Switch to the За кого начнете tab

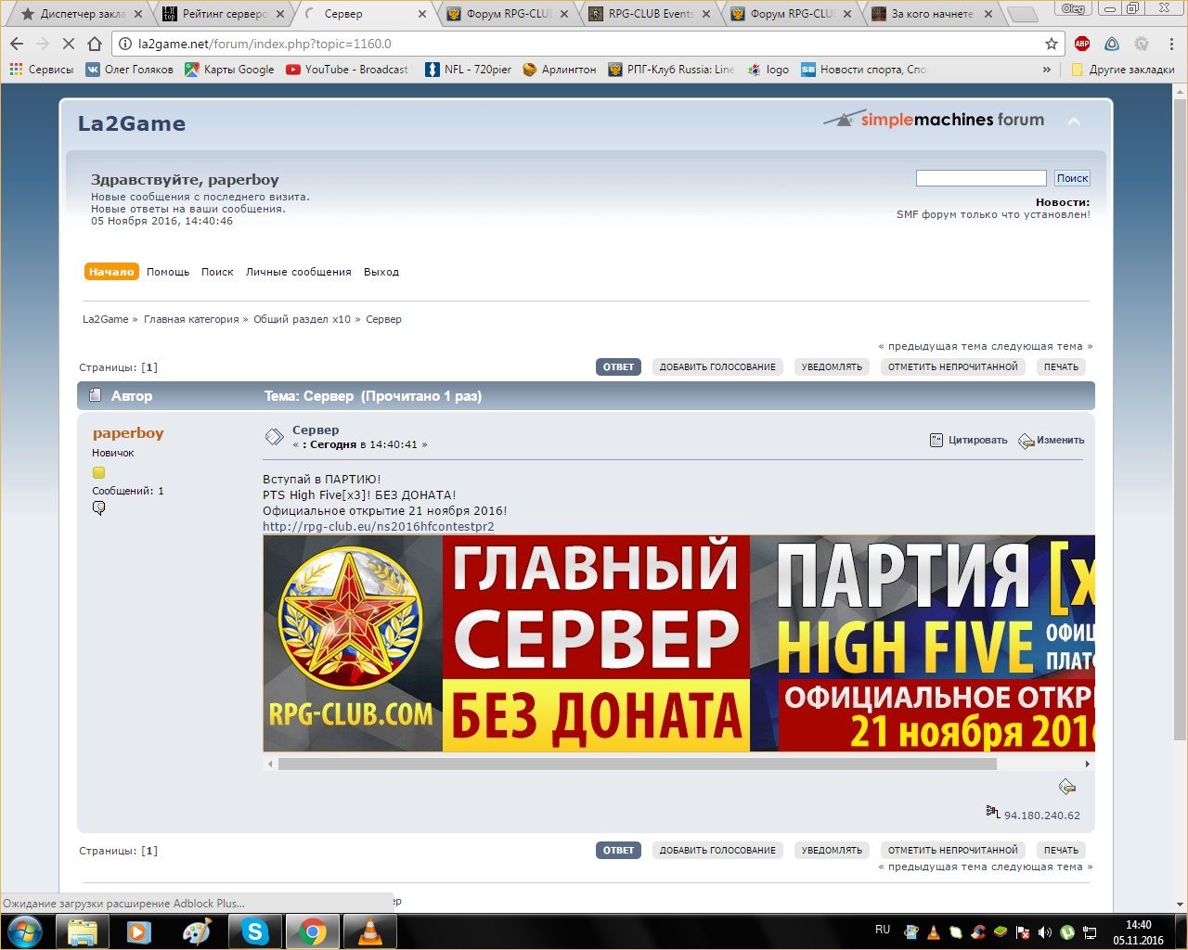[x=933, y=14]
